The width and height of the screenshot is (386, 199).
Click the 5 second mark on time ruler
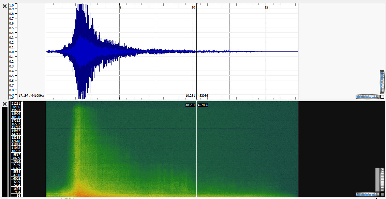[x=120, y=7]
